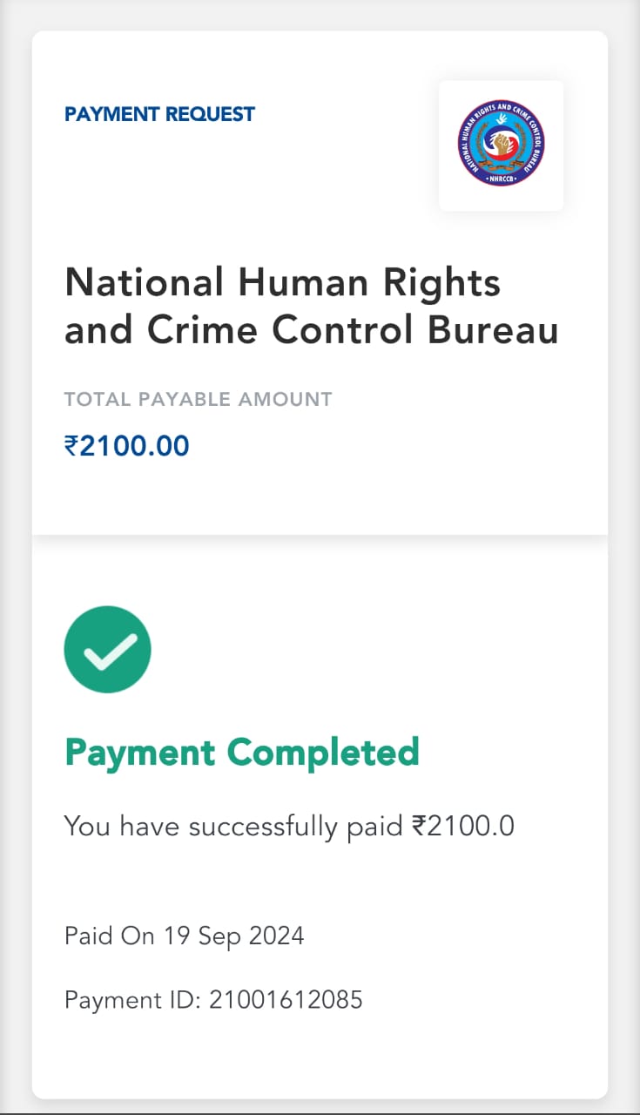
Task: Click the blue ₹2100.00 payable amount
Action: pyautogui.click(x=127, y=446)
